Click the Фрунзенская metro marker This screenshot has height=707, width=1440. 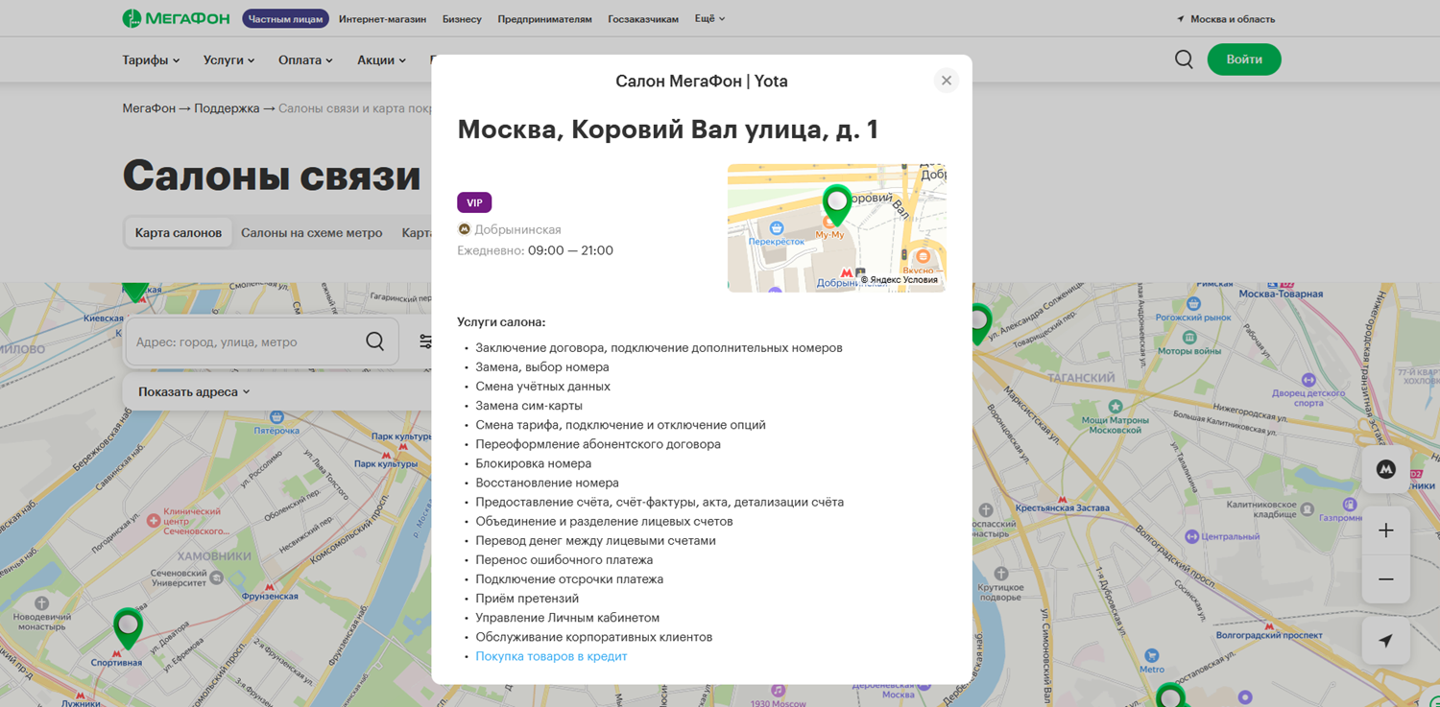(270, 586)
